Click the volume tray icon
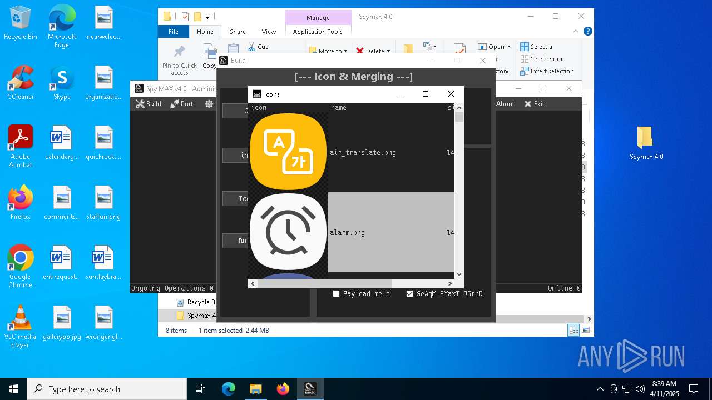This screenshot has height=400, width=712. click(x=640, y=389)
